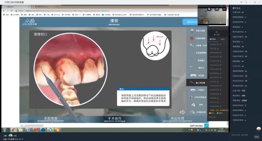The width and height of the screenshot is (262, 141).
Task: Choose the syringe (5ml) instrument
Action: pyautogui.click(x=196, y=45)
